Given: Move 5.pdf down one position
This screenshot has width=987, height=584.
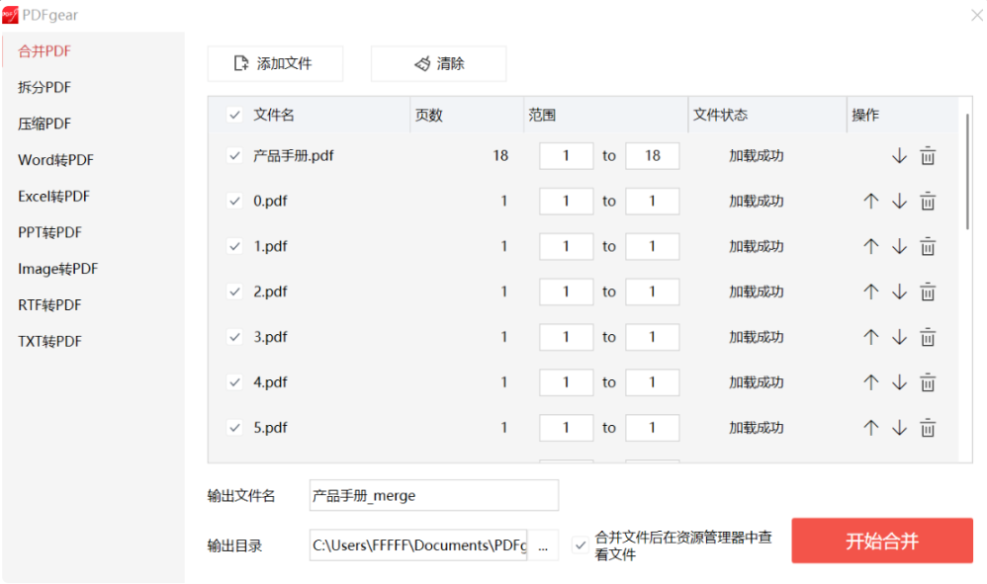Looking at the screenshot, I should 899,428.
